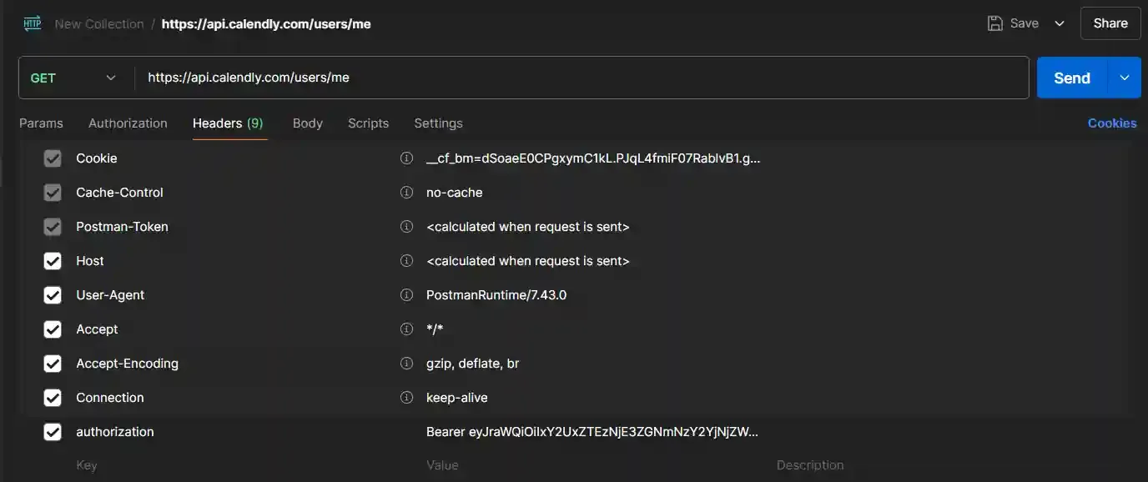
Task: Switch to the Authorization tab
Action: pyautogui.click(x=128, y=123)
